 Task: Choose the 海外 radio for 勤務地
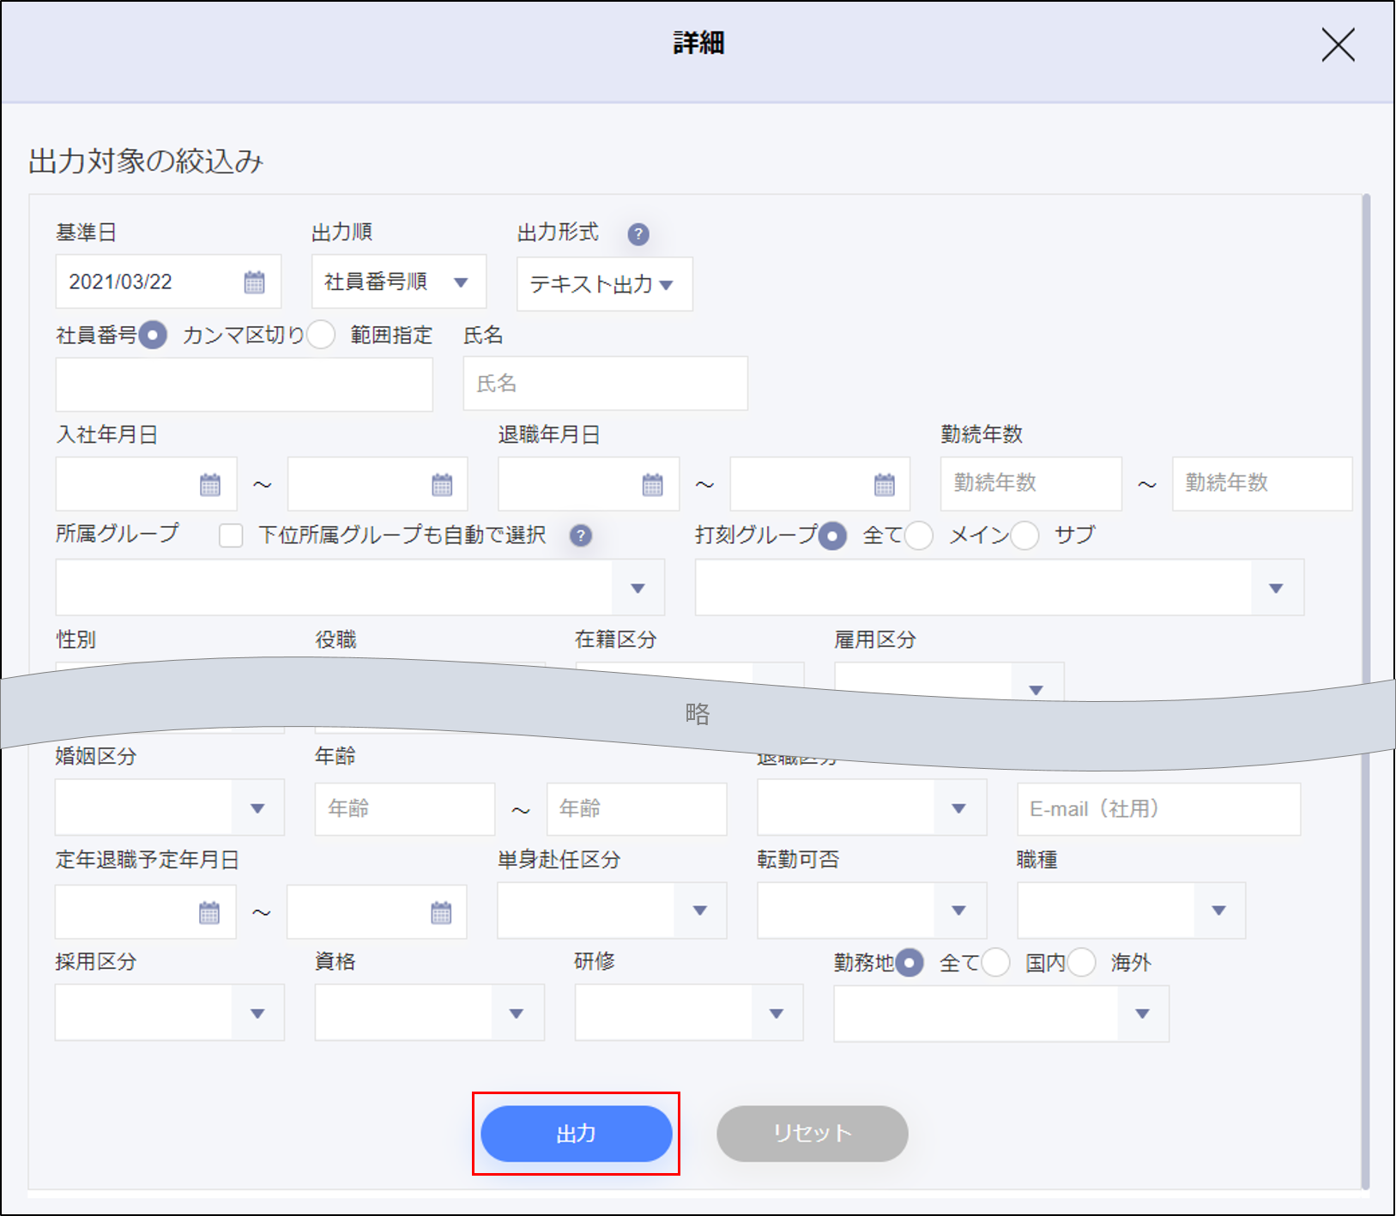click(x=1081, y=963)
